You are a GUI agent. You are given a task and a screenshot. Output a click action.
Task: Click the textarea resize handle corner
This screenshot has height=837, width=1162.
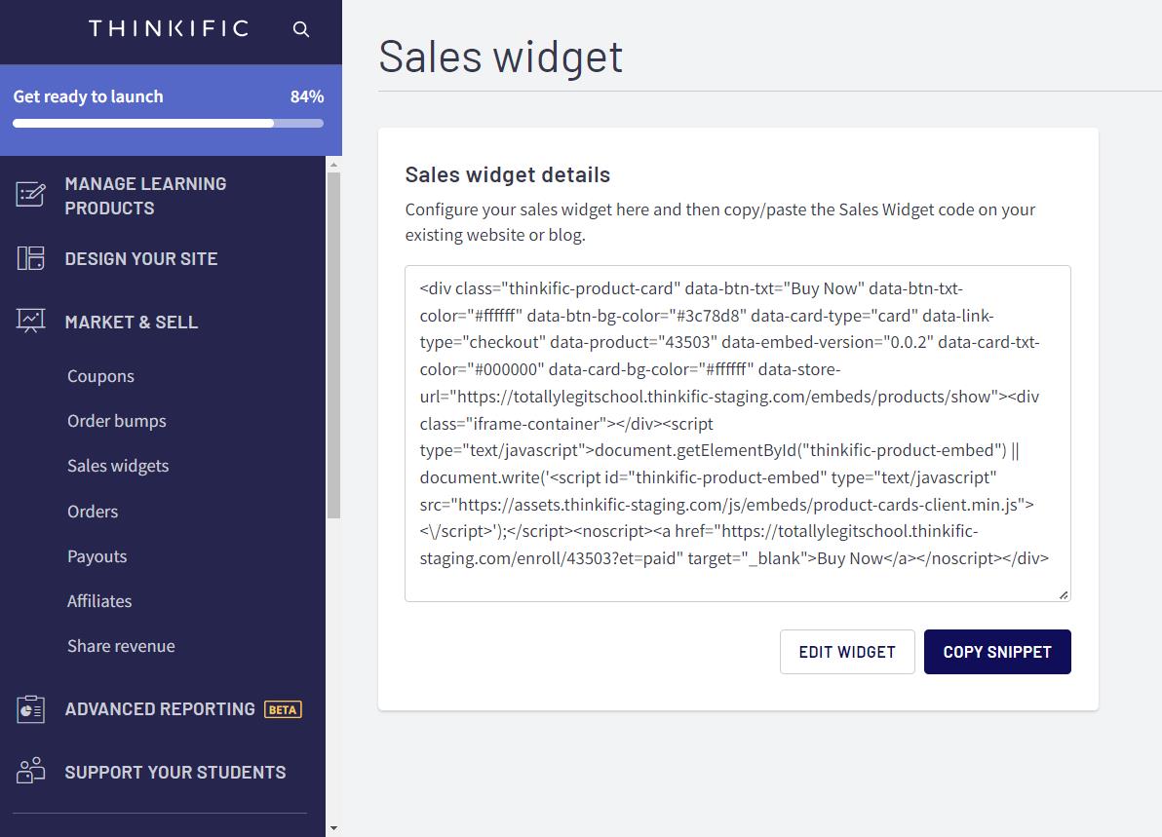tap(1064, 594)
